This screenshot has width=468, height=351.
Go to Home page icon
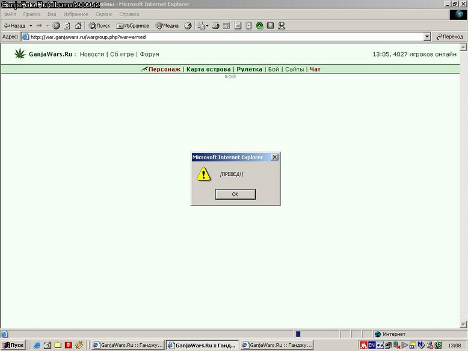click(x=78, y=26)
